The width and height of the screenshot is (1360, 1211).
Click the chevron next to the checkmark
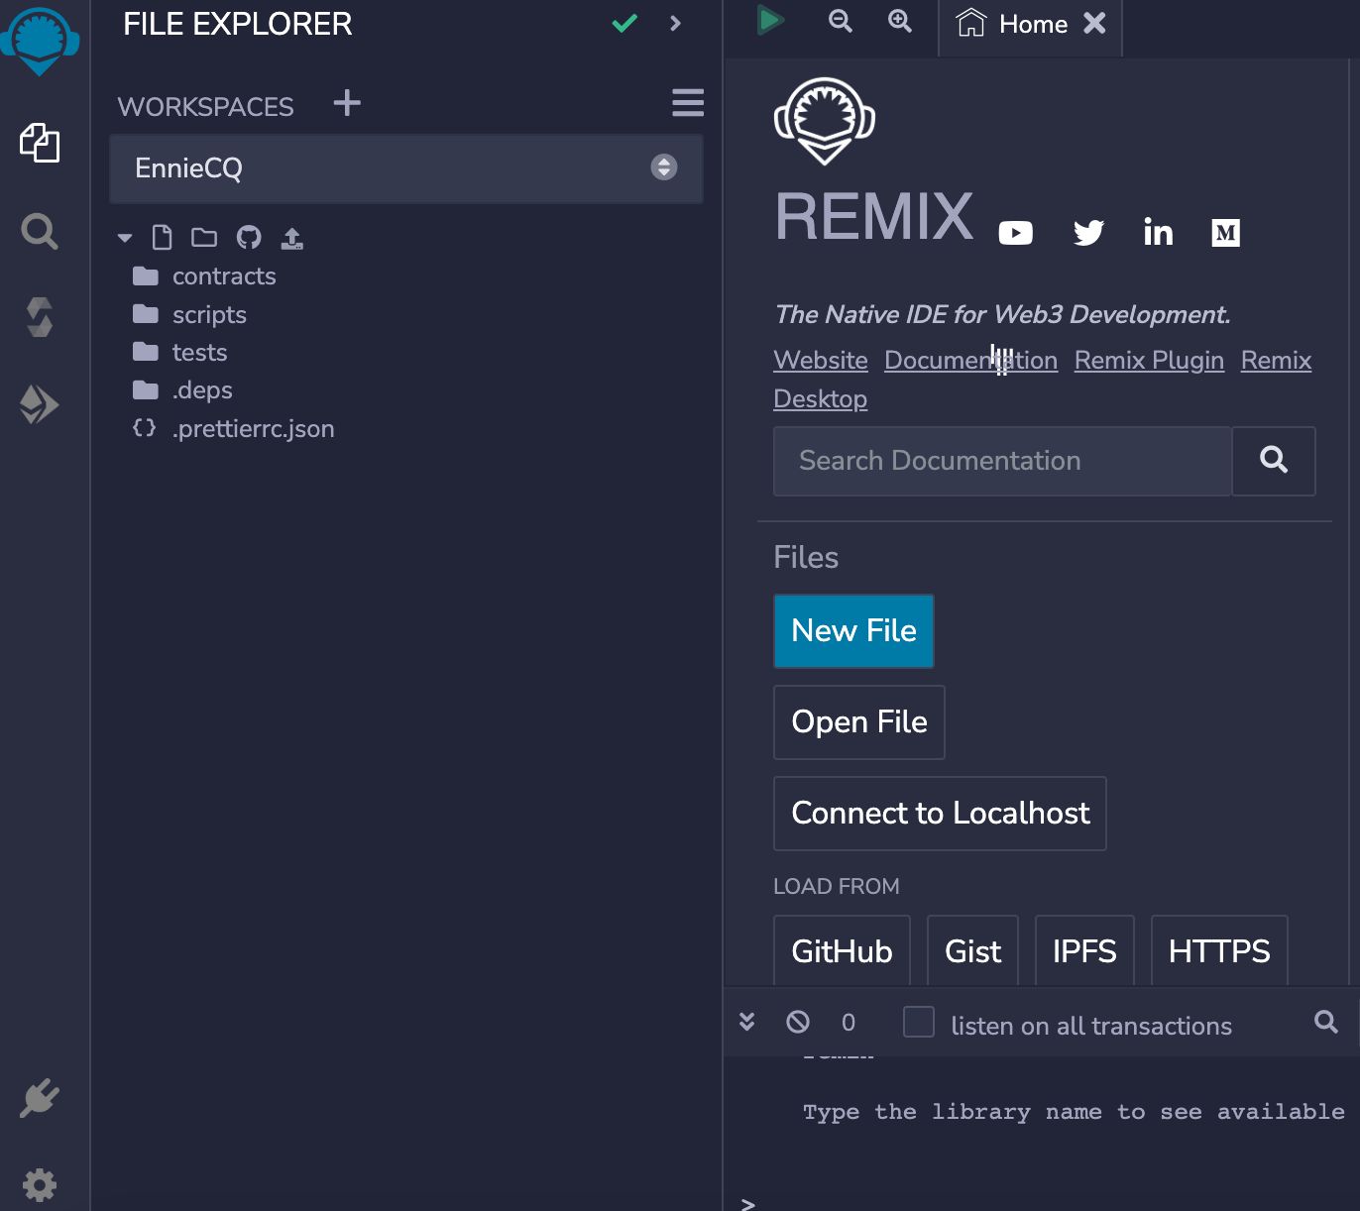676,23
